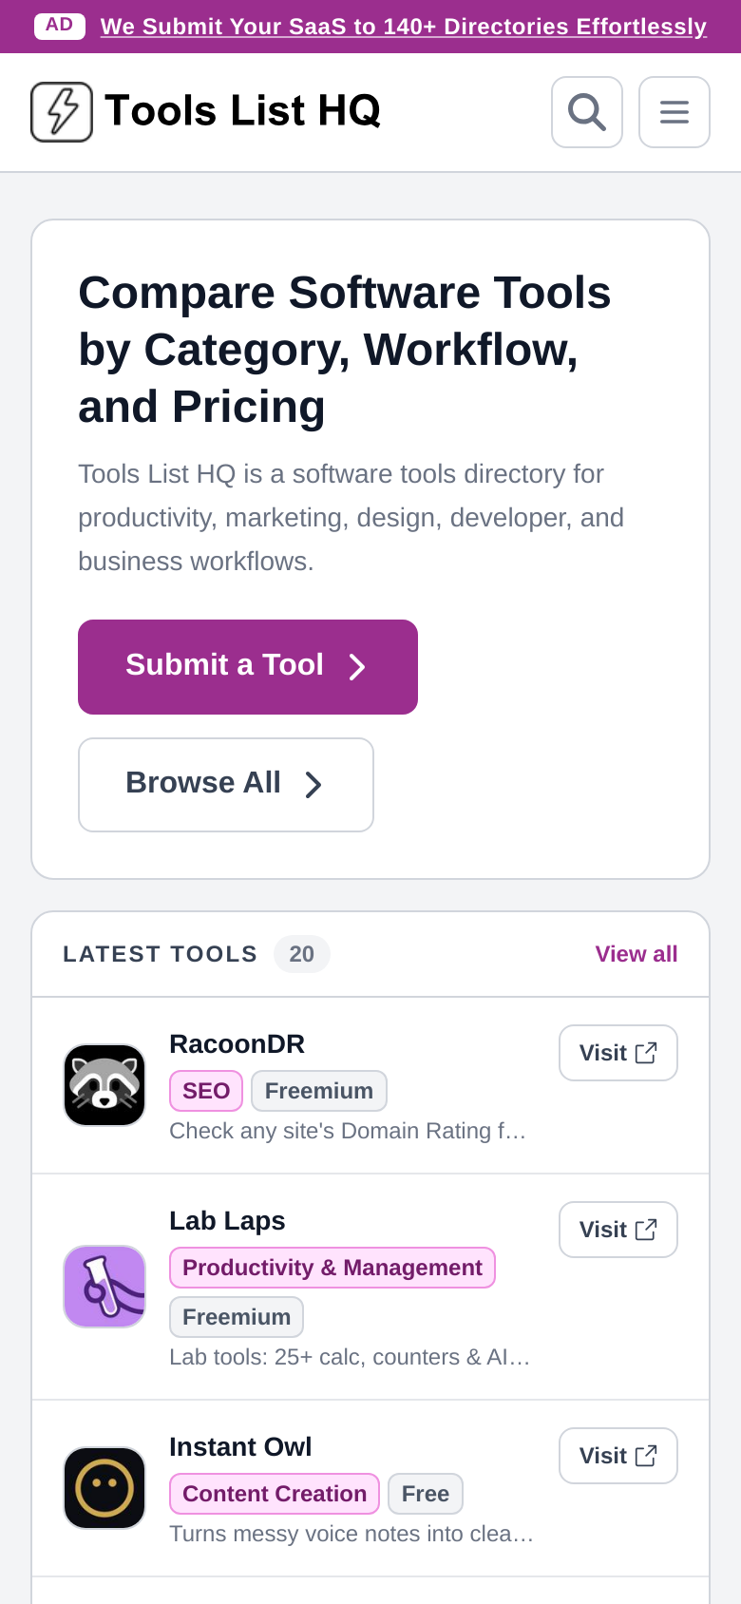The image size is (741, 1604).
Task: Open View all latest tools
Action: click(636, 954)
